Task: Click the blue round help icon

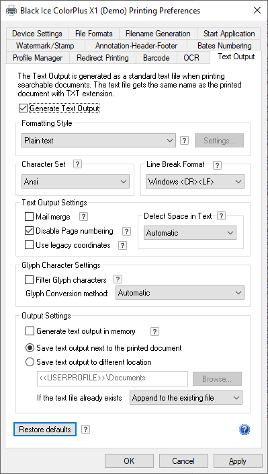Action: (244, 430)
